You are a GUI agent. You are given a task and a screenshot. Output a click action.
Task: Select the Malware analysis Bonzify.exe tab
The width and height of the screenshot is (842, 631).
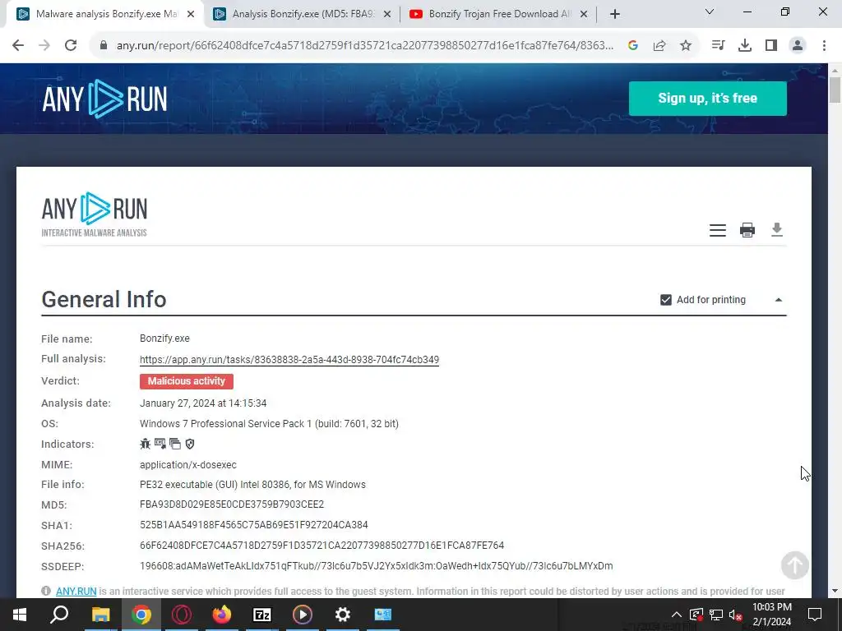click(x=106, y=14)
